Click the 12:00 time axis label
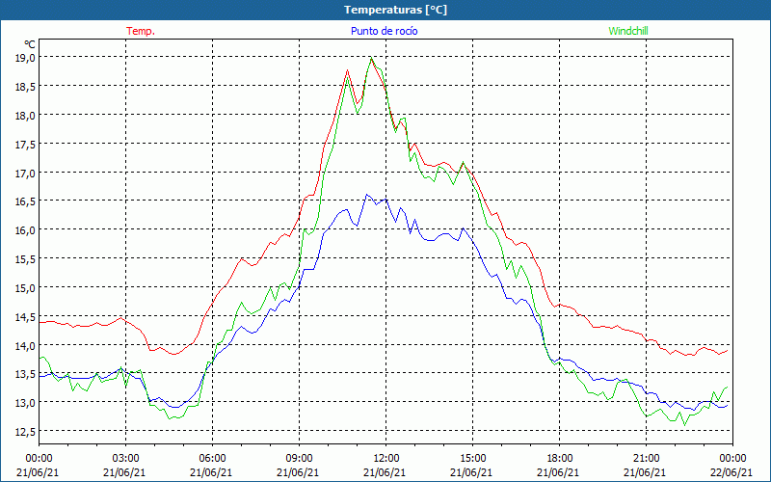 [386, 459]
